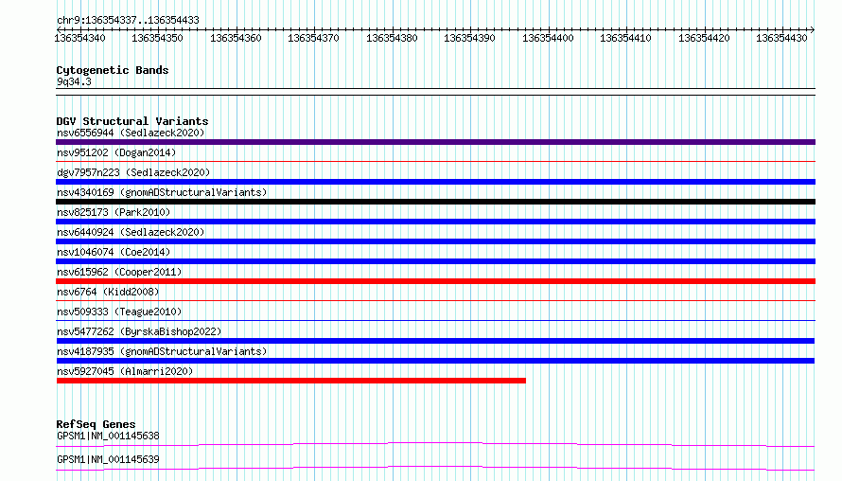Click the magenta GPSM1 NM_001145639 intron line

pos(435,468)
